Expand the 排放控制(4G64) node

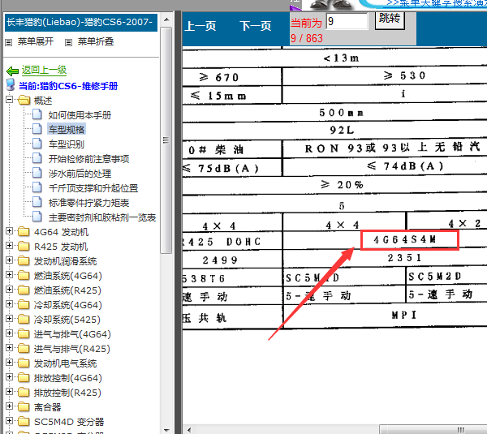pos(9,377)
